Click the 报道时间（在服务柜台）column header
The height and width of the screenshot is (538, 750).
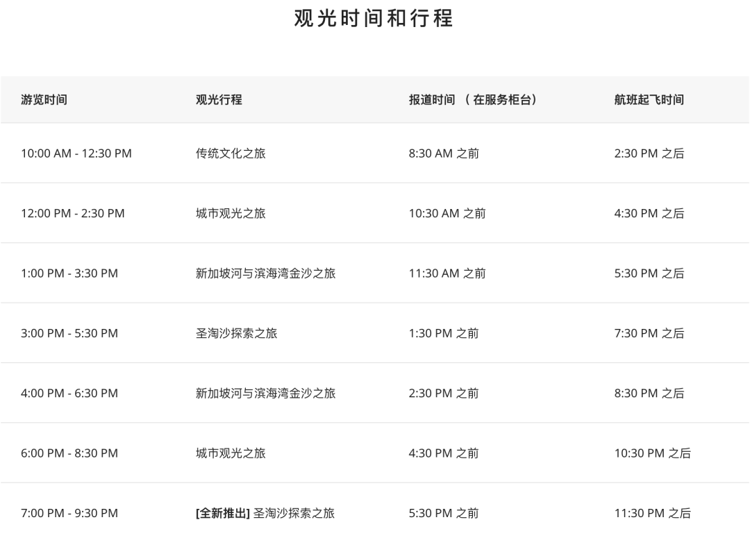474,99
